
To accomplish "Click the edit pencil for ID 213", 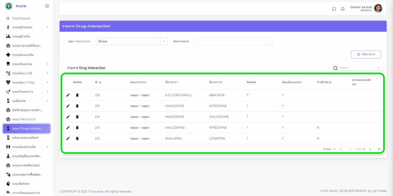I will (x=68, y=127).
